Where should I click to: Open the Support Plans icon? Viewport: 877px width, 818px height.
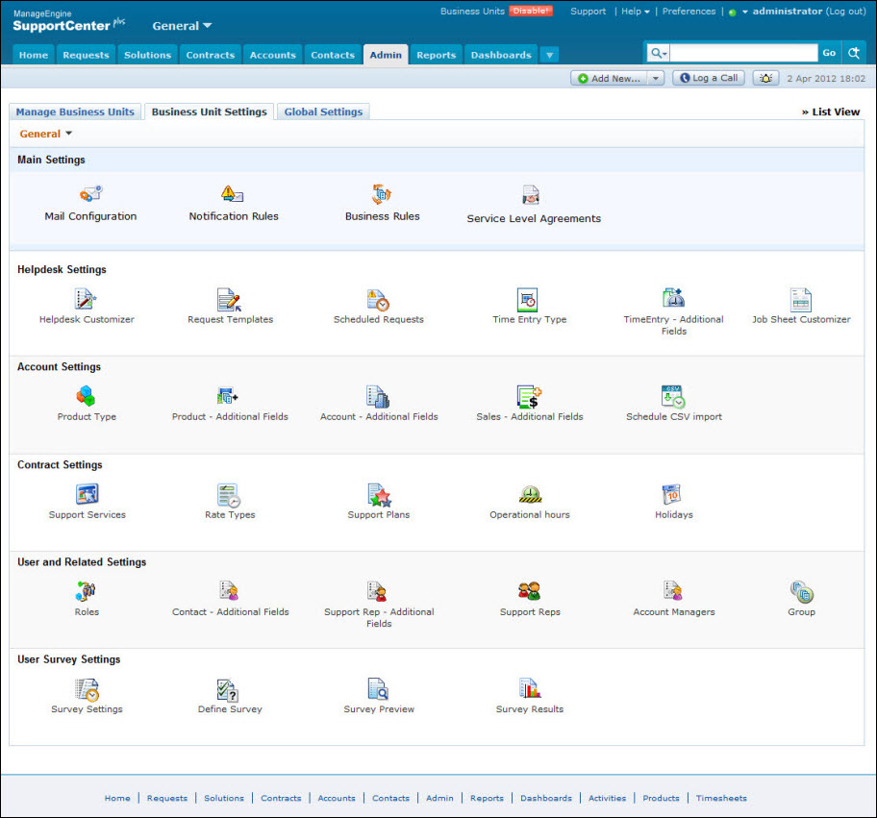pos(379,495)
